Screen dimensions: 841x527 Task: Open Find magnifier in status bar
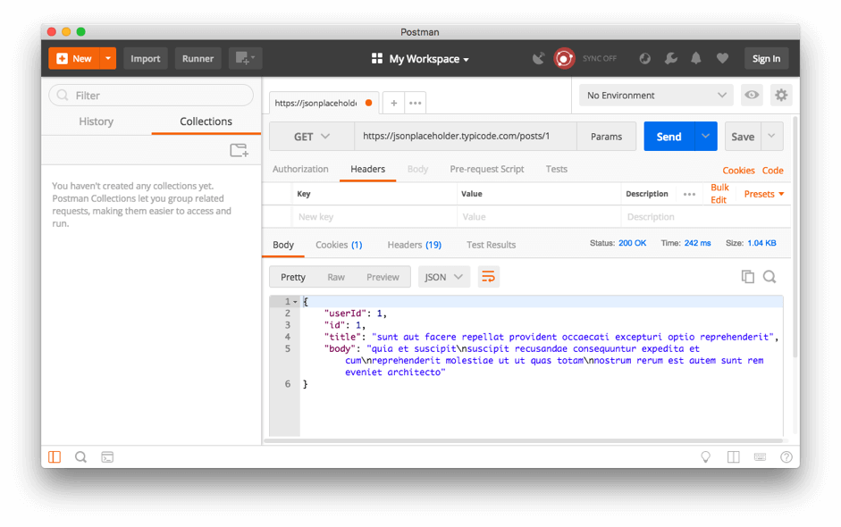point(80,456)
